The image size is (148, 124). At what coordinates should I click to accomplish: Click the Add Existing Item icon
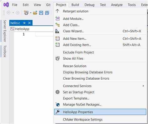coord(57,45)
